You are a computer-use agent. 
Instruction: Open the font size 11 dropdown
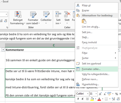click(96, 94)
